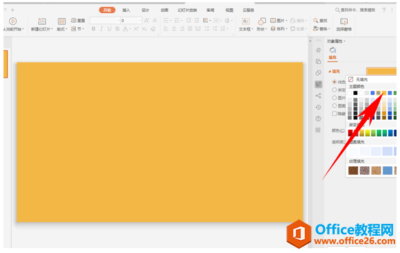The width and height of the screenshot is (400, 253).
Task: Open the Text Box tool
Action: click(246, 21)
